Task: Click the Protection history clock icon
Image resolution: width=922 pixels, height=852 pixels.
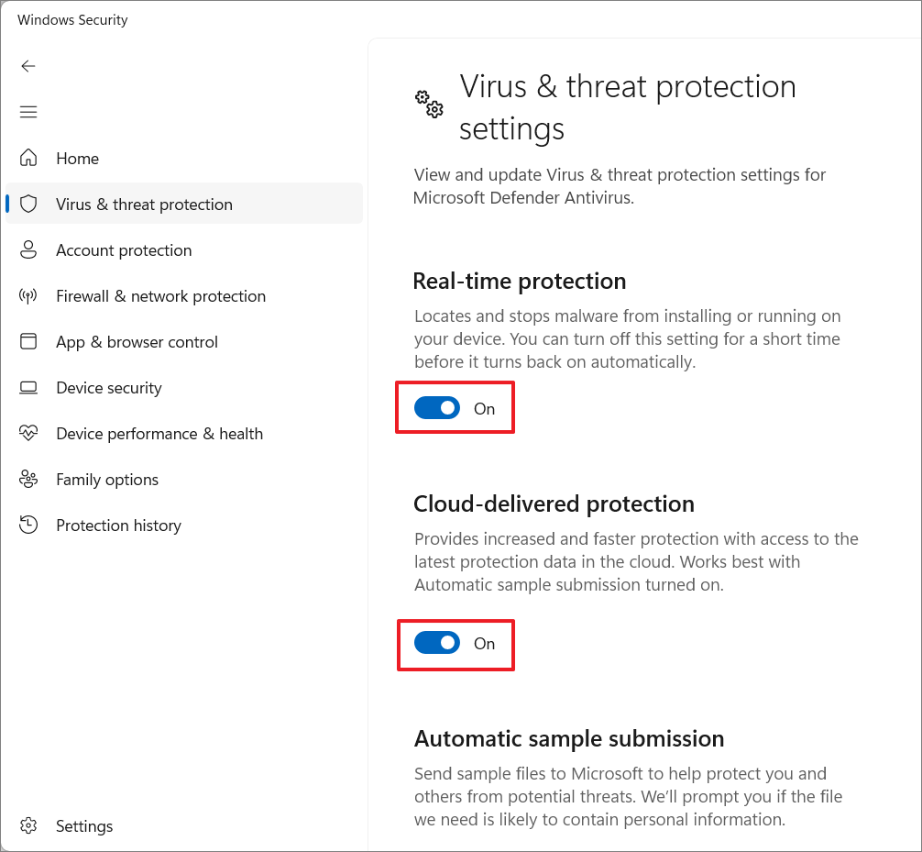Action: pyautogui.click(x=28, y=525)
